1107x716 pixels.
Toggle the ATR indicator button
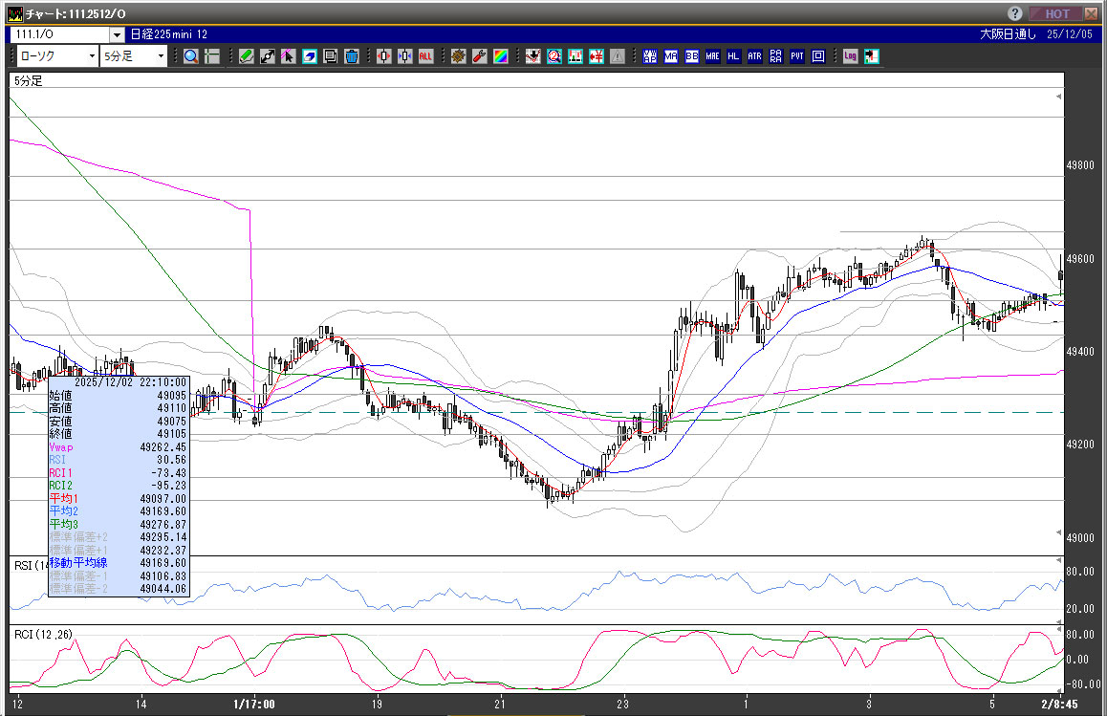click(x=754, y=56)
